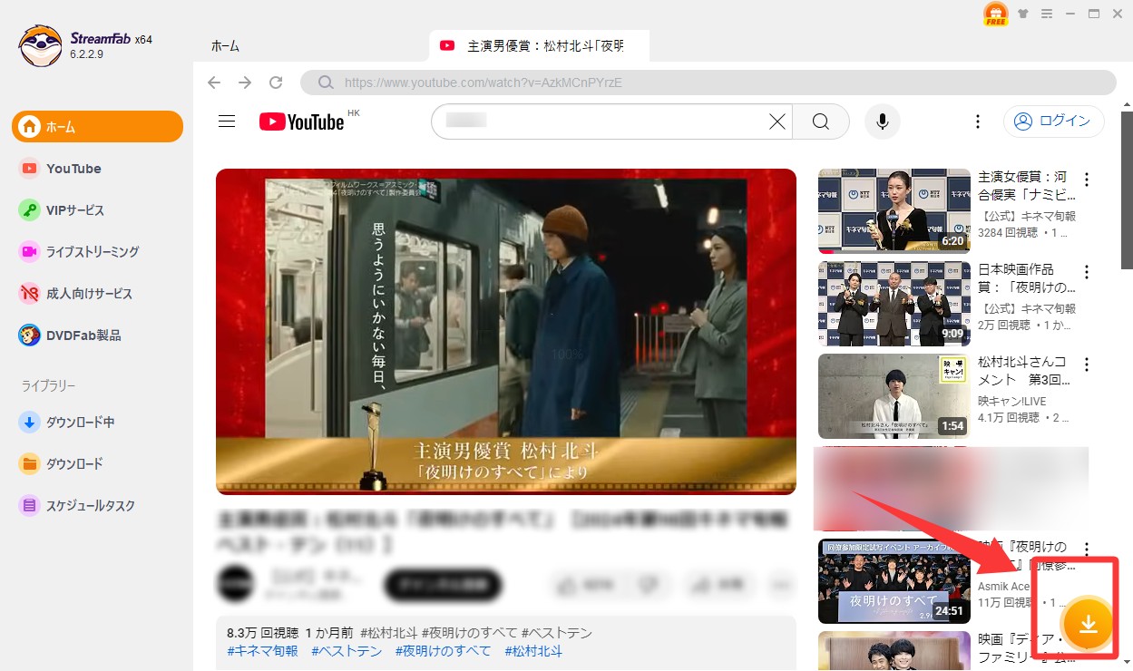This screenshot has height=671, width=1133.
Task: Open the YouTube hamburger guide menu
Action: click(227, 122)
